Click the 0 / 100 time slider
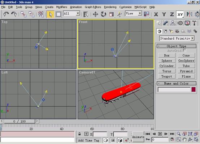The height and width of the screenshot is (144, 200). coord(19,121)
